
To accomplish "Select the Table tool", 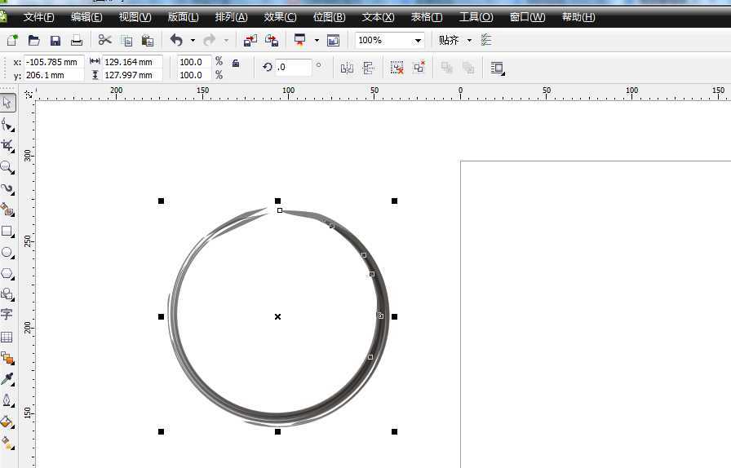I will point(7,337).
